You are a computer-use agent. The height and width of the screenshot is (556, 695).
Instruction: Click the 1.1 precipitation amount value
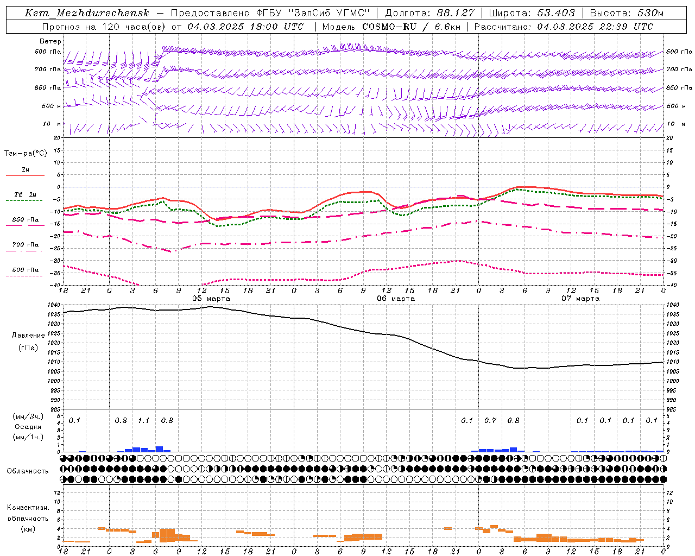tap(144, 421)
